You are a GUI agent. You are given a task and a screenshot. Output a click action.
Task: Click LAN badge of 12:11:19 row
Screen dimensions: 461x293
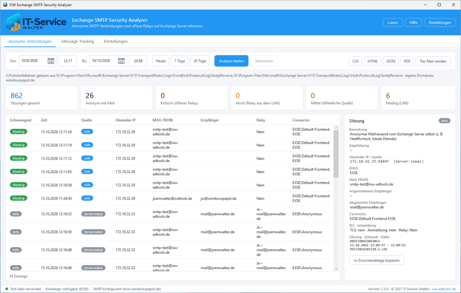(x=87, y=145)
